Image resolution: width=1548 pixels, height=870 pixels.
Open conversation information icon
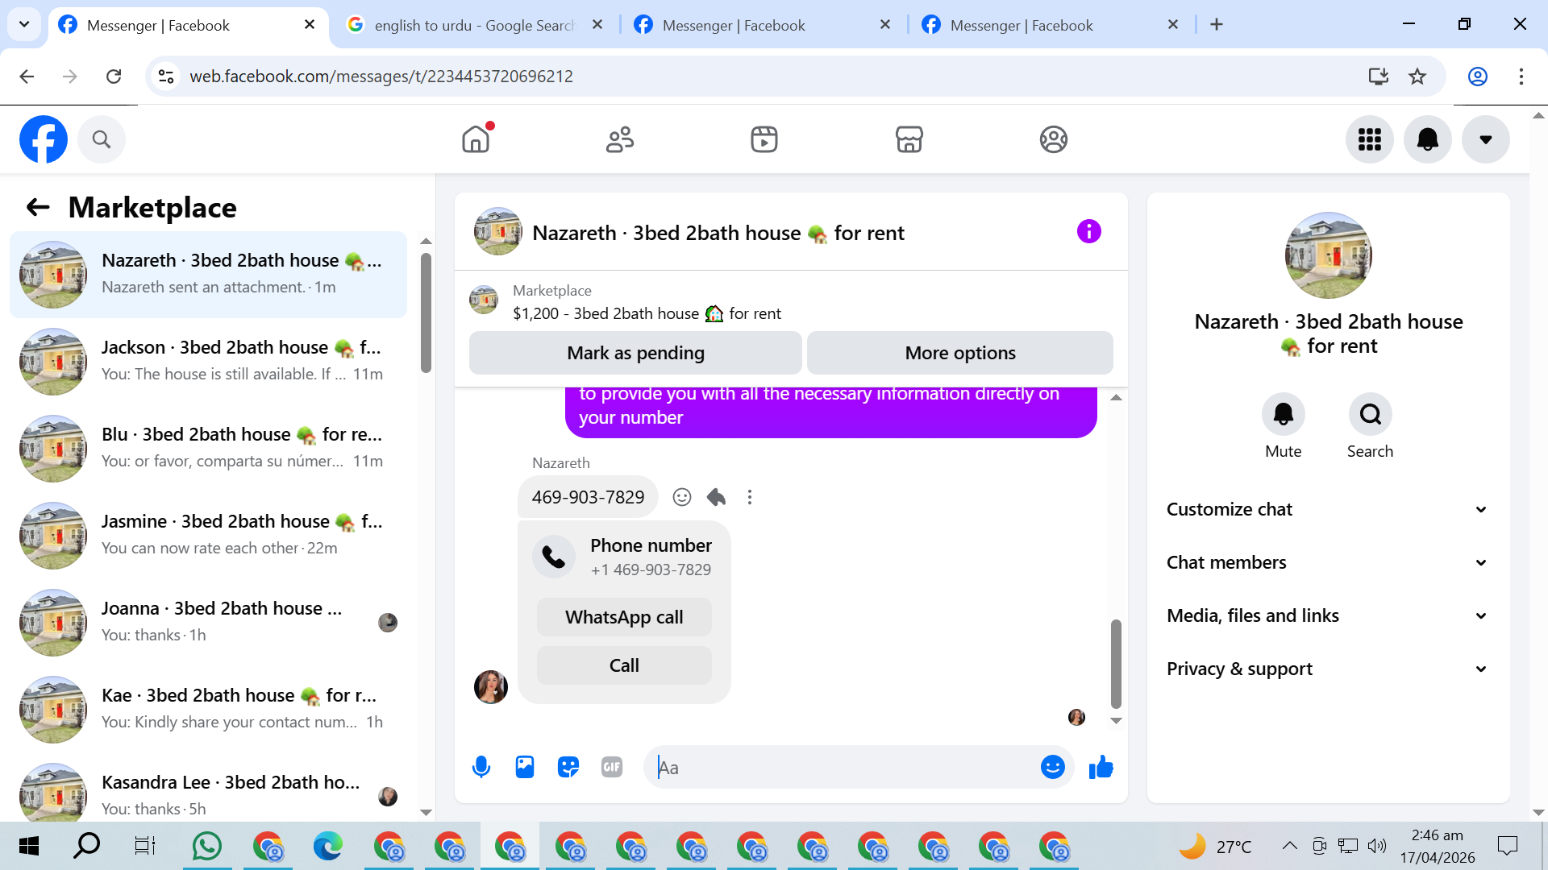coord(1088,232)
